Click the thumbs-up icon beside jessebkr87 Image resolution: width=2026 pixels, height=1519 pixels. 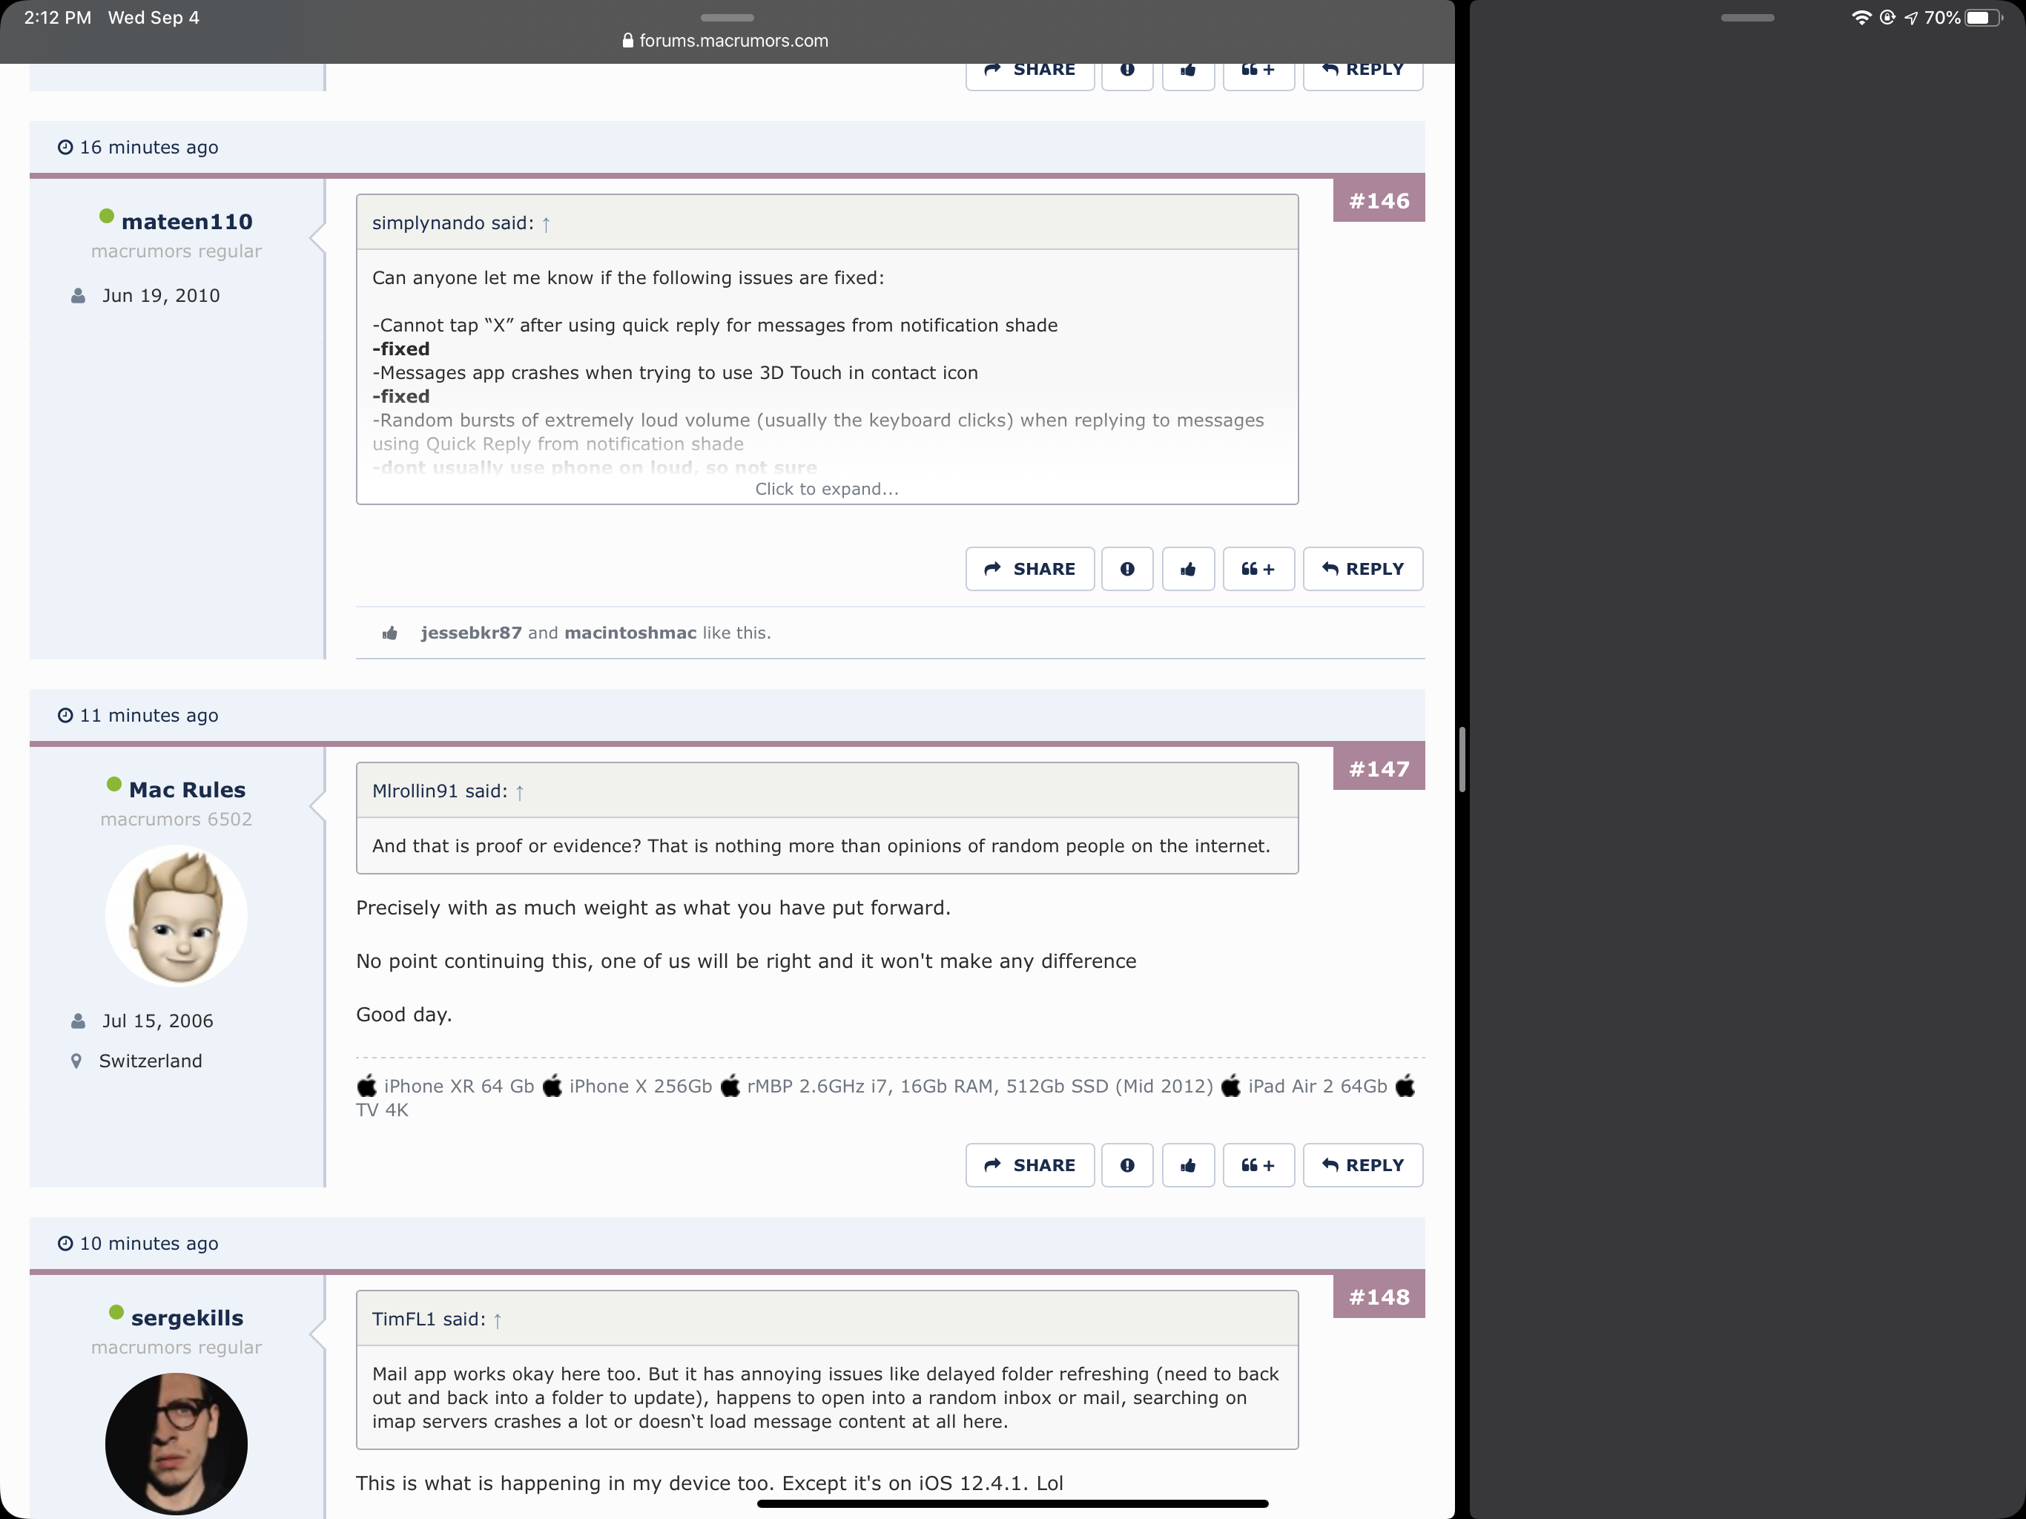pos(390,633)
